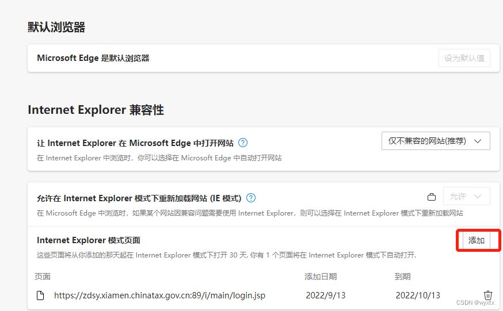Click the 允许在 Internet Explorer 模式下重新加载网站 title
503x311 pixels.
click(x=139, y=198)
